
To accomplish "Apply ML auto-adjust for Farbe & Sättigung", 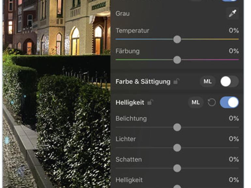I will pos(207,81).
